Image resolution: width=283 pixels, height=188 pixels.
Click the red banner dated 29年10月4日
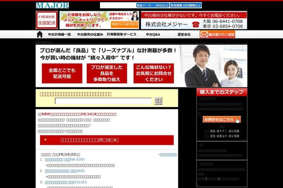click(x=107, y=140)
